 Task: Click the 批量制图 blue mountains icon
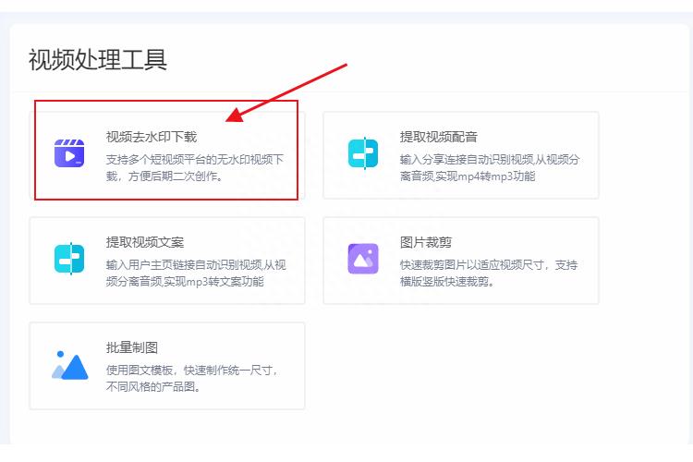pos(70,366)
